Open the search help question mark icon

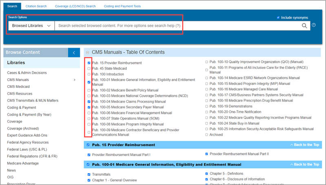(314, 25)
